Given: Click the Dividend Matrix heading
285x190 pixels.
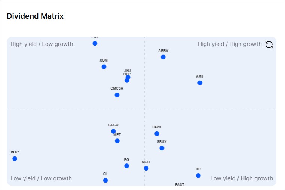Looking at the screenshot, I should point(35,16).
